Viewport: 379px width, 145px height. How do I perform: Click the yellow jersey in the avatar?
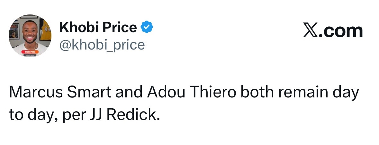pyautogui.click(x=47, y=28)
